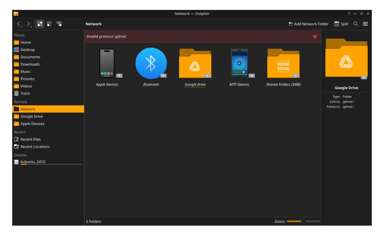The width and height of the screenshot is (384, 240).
Task: Select the Apple Devices phone icon
Action: click(x=107, y=63)
